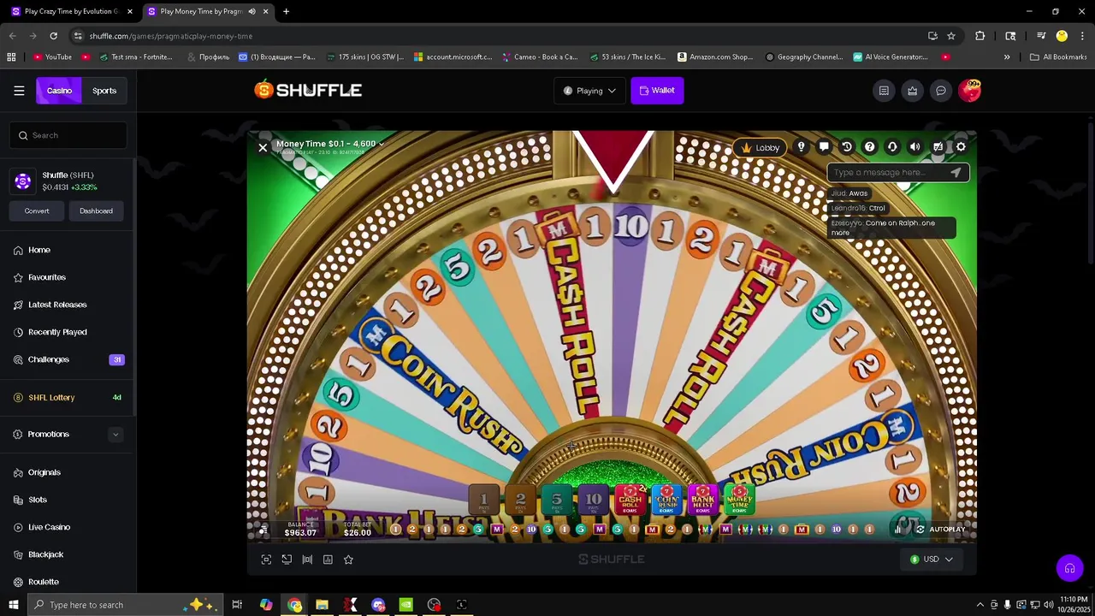Mute the game sound speaker icon
The image size is (1095, 616).
(x=915, y=147)
